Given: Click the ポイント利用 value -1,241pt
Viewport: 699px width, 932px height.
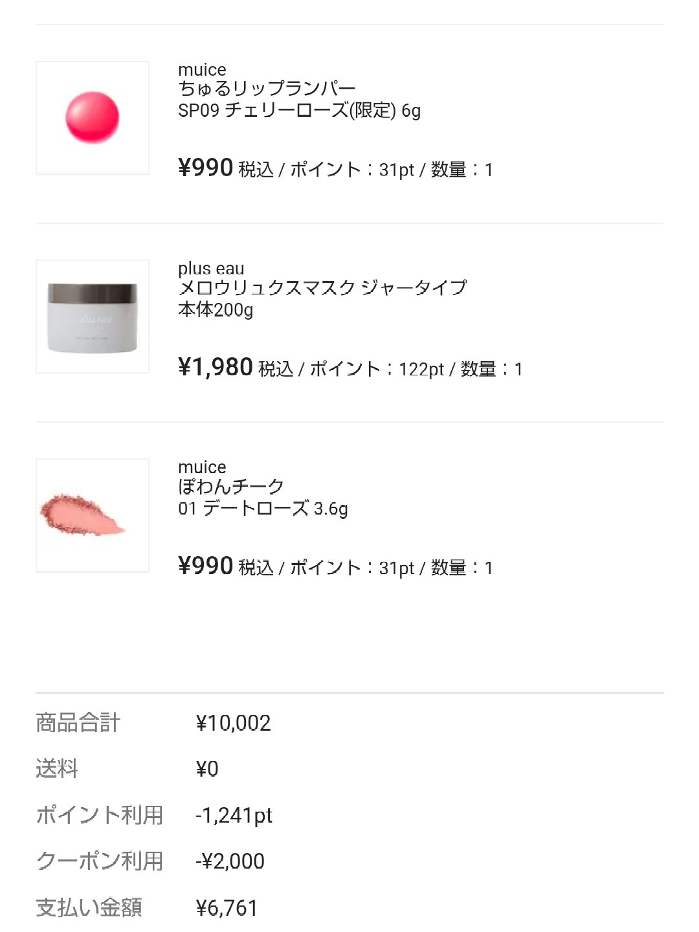Looking at the screenshot, I should point(234,815).
